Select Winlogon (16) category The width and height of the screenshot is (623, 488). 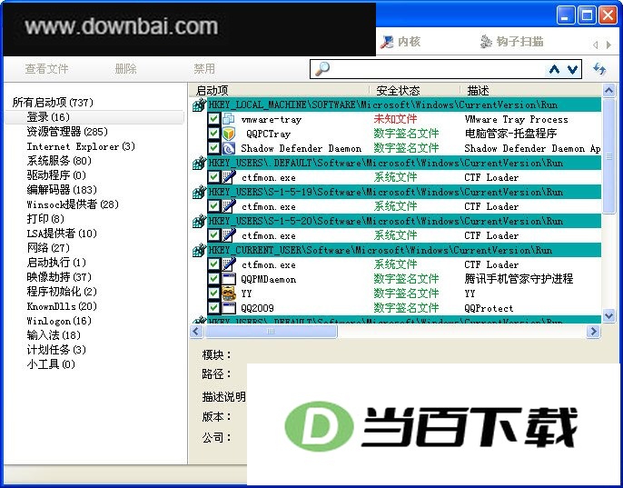(59, 321)
